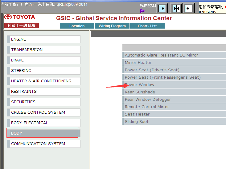Open Power Seat (Driver's Seat) entry
The image size is (226, 169).
[174, 70]
